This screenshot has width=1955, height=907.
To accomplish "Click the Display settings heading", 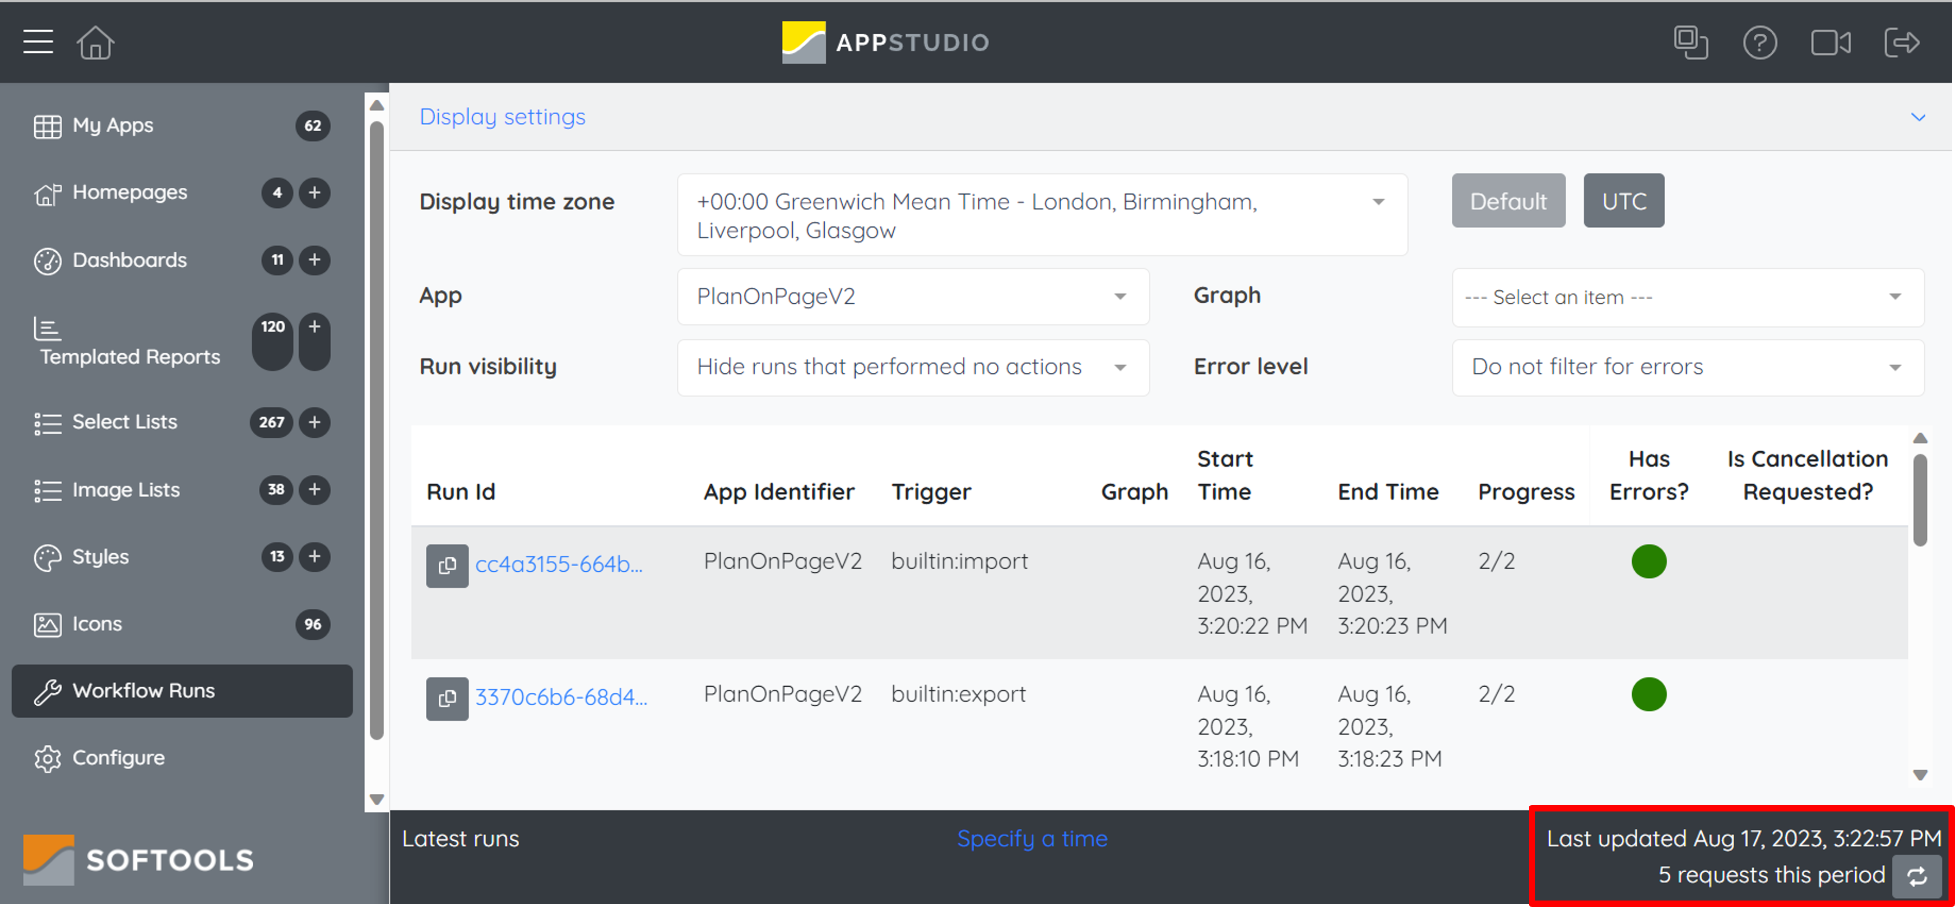I will pyautogui.click(x=502, y=117).
